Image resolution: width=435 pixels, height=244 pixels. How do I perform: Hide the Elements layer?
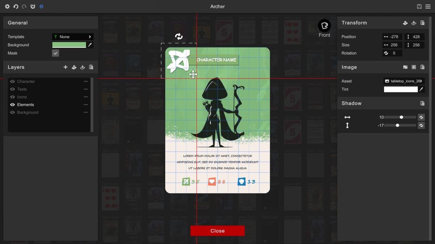click(12, 105)
